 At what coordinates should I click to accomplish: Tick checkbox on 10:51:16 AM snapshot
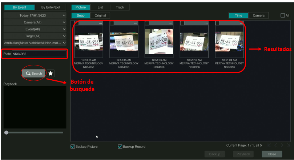tap(182, 23)
